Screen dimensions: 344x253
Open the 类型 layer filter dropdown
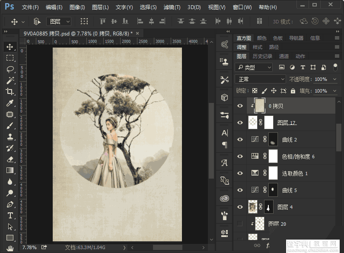[254, 67]
